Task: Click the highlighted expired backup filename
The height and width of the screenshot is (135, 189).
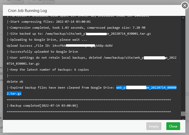Action: (146, 88)
